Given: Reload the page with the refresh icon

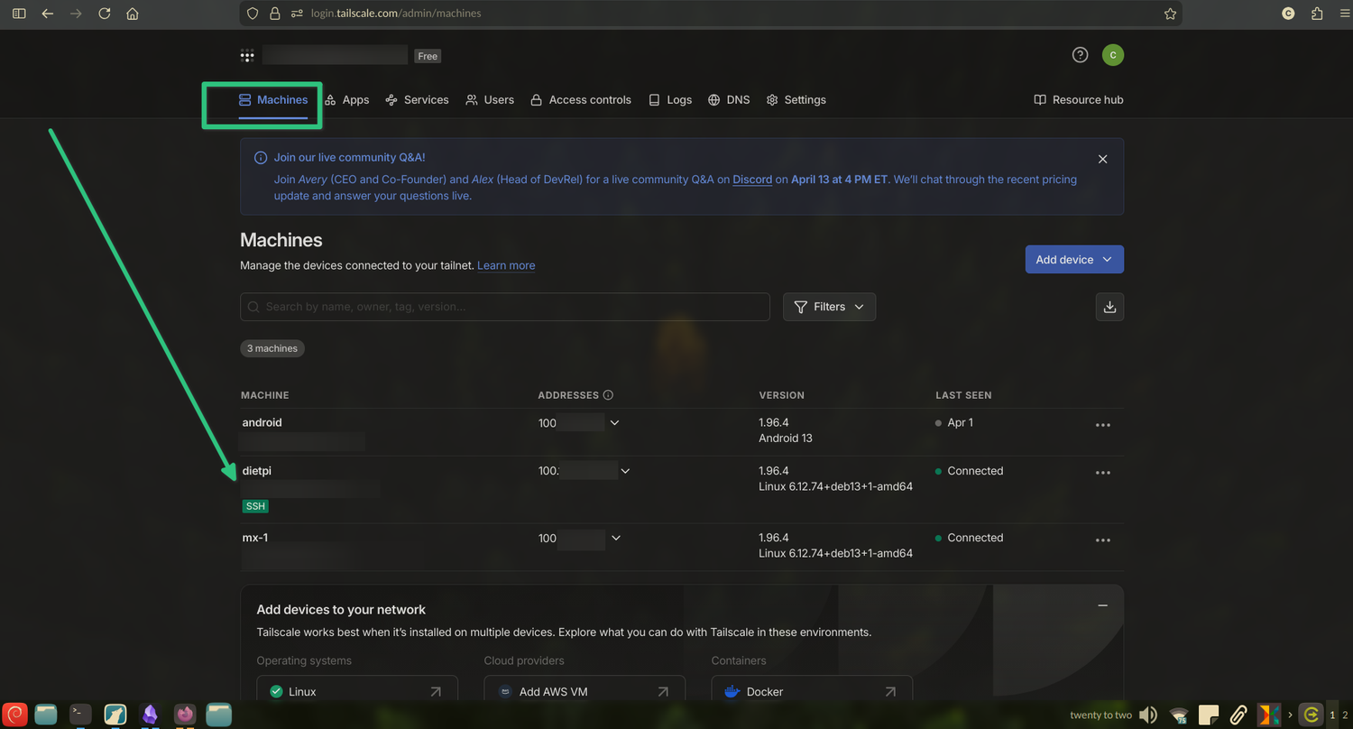Looking at the screenshot, I should tap(105, 14).
